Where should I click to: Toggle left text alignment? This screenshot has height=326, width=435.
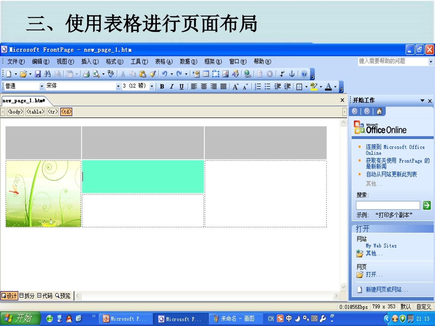[x=194, y=87]
